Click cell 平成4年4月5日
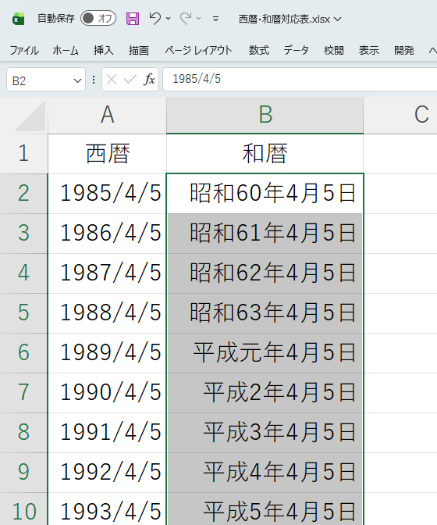 [265, 473]
